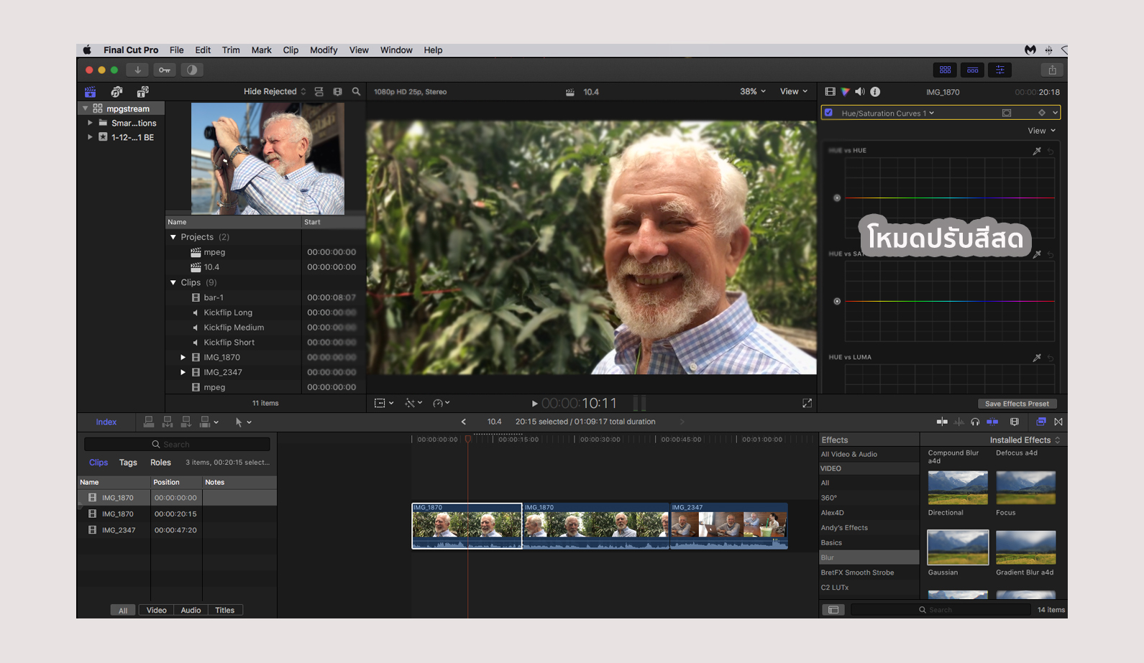Open the Installed Effects popup
The image size is (1144, 663).
[x=1025, y=440]
